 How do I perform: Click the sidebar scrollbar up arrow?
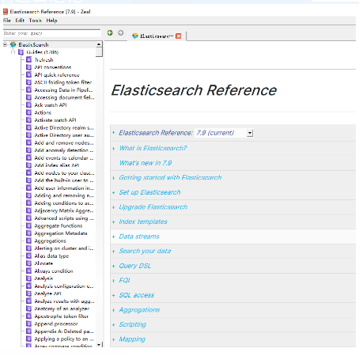[x=99, y=44]
